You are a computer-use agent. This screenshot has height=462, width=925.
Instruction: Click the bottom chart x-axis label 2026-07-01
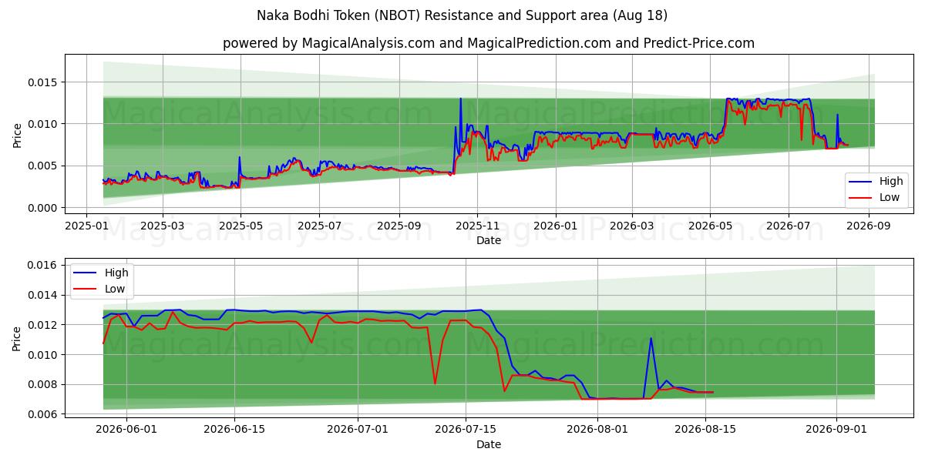(358, 429)
